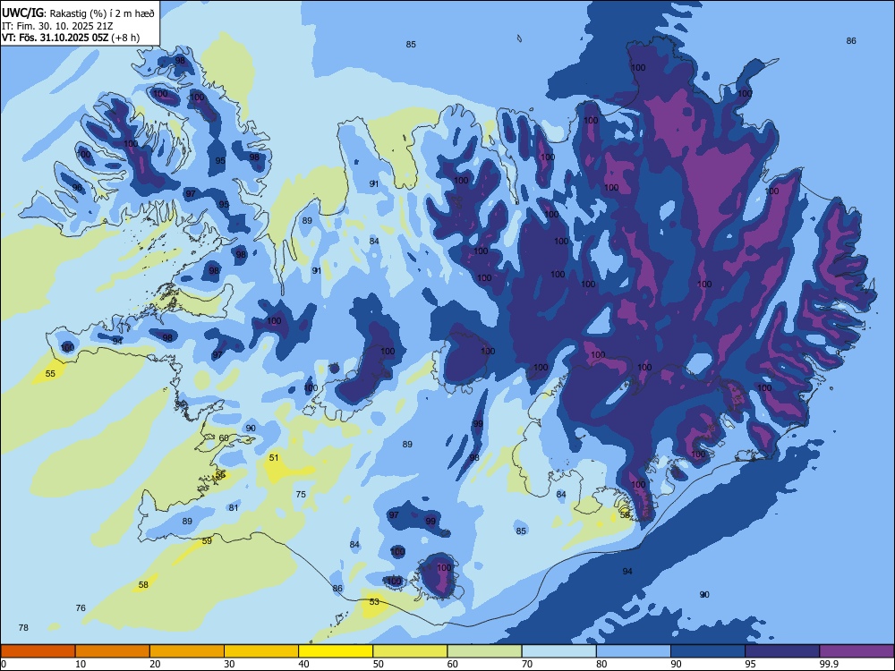Click the bright yellow 40–50 legend swatch
The height and width of the screenshot is (671, 895).
[336, 651]
